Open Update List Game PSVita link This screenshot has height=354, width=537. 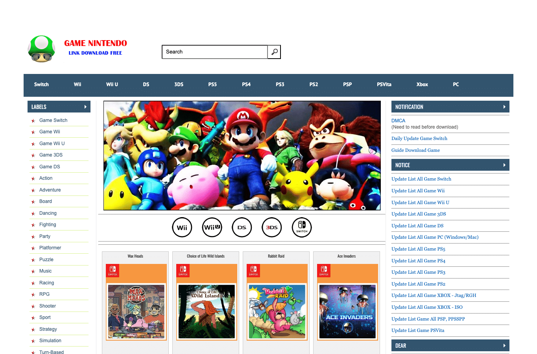click(418, 330)
